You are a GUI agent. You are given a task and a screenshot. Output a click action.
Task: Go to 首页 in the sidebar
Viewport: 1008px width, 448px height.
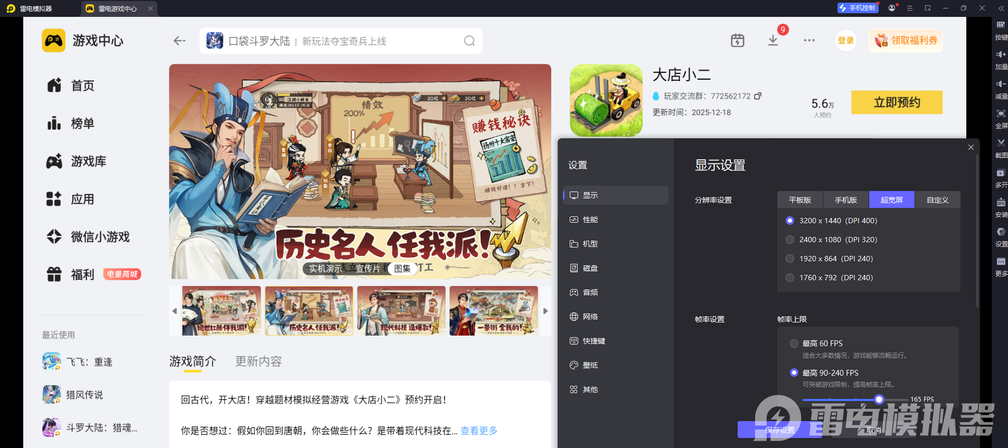point(71,85)
